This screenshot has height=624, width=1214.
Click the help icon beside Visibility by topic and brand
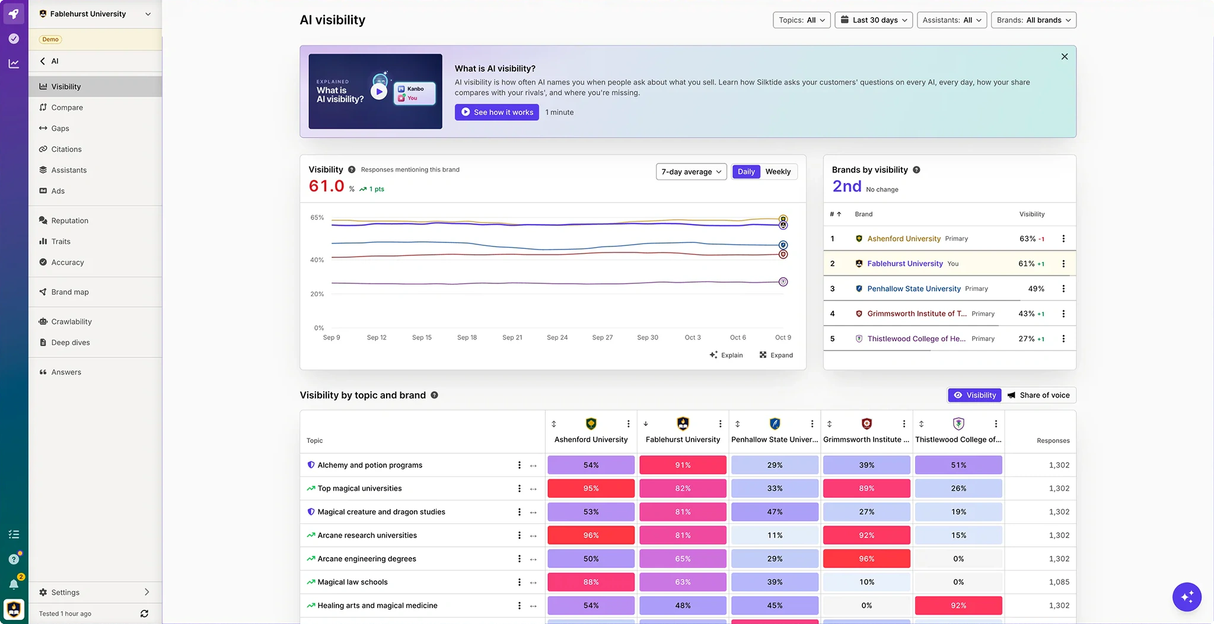point(435,395)
